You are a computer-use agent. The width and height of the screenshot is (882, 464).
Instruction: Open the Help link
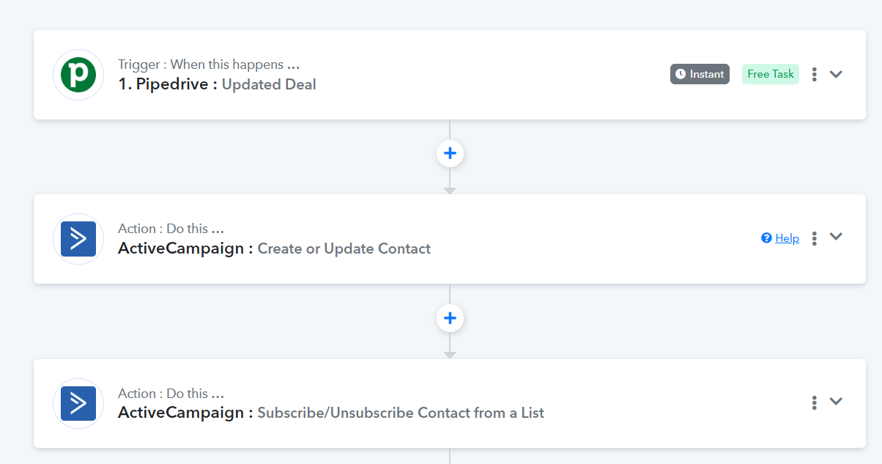(787, 238)
